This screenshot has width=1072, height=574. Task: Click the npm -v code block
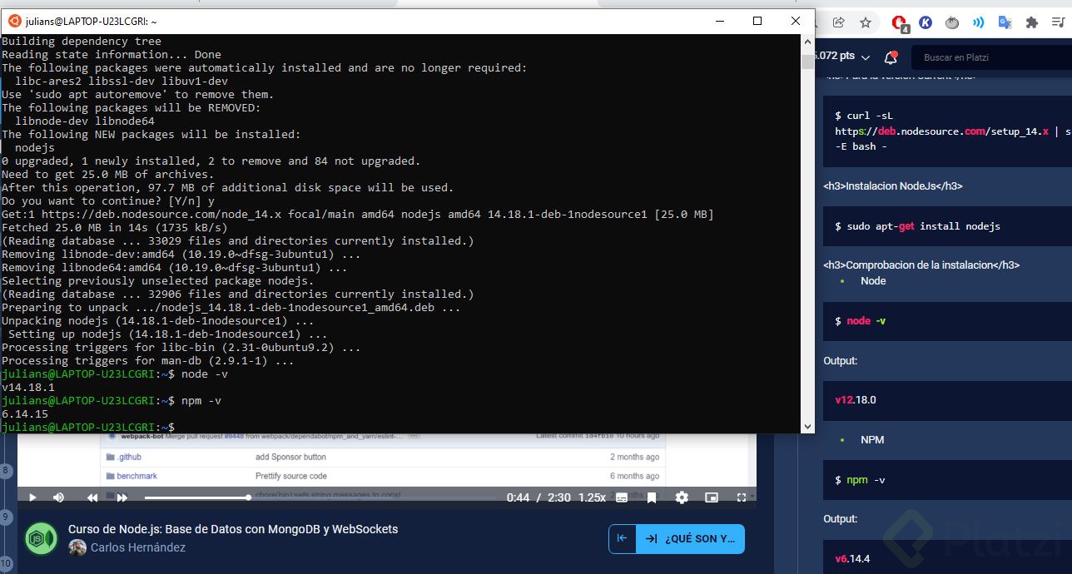(947, 480)
